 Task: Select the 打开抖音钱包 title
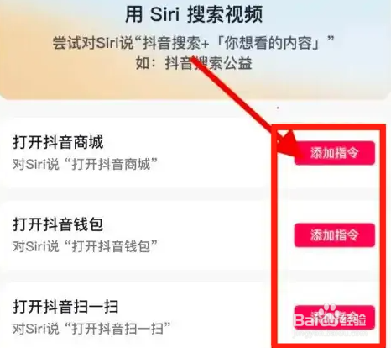click(x=58, y=224)
